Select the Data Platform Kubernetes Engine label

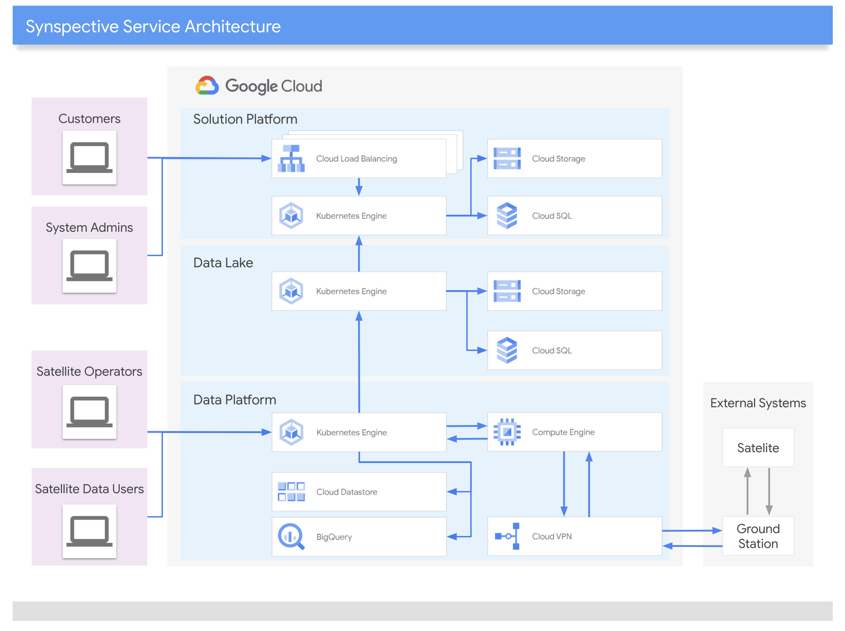point(351,432)
